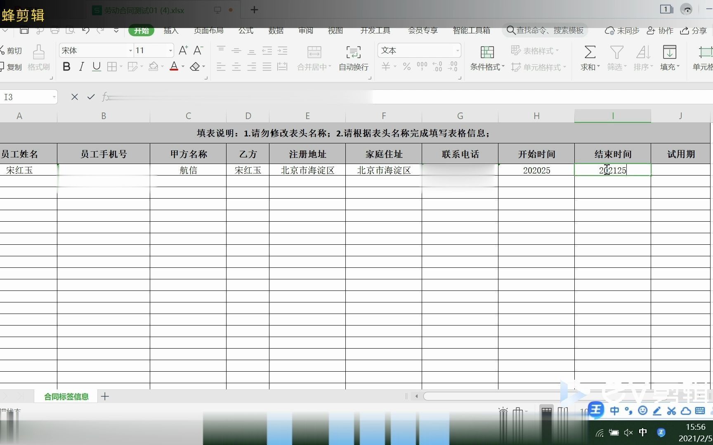Click the format painter 格式刷 icon
The width and height of the screenshot is (713, 445).
pyautogui.click(x=39, y=58)
